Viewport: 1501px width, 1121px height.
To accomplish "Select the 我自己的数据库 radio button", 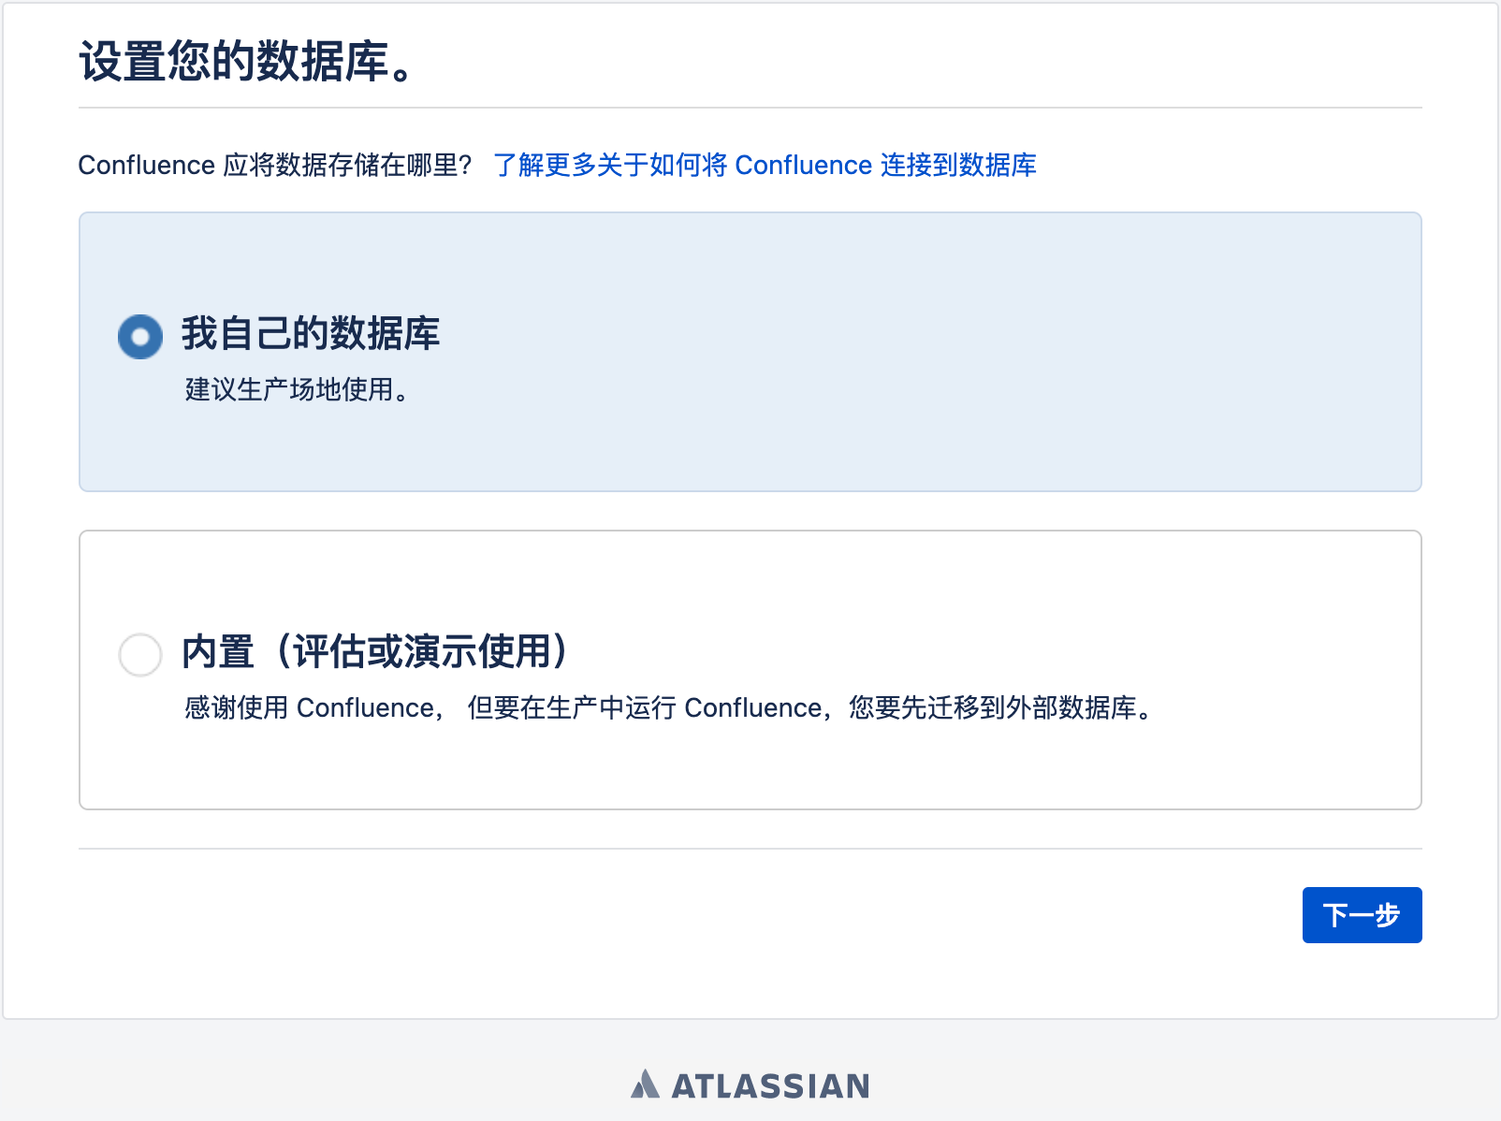I will click(x=140, y=337).
